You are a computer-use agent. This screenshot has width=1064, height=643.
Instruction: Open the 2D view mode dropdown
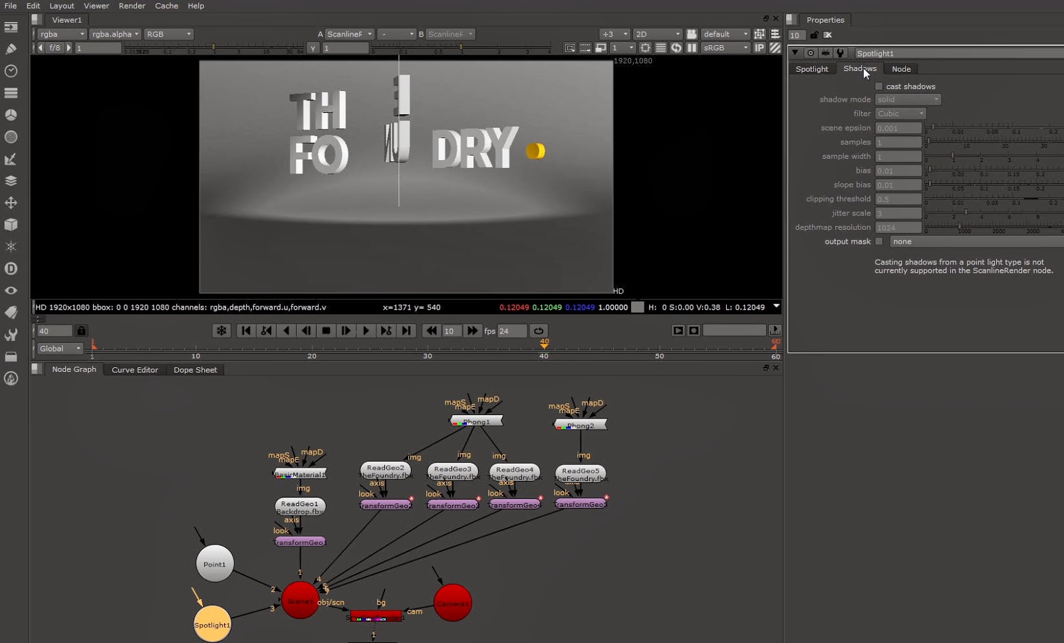tap(657, 34)
